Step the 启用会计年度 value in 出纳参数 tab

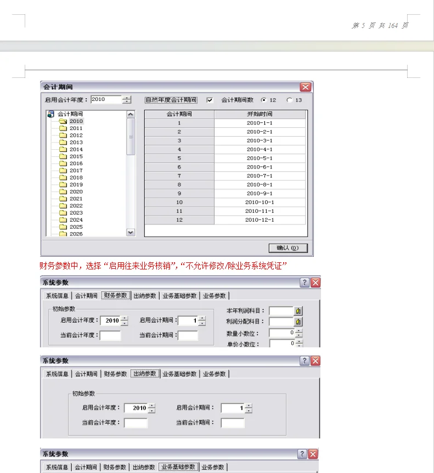151,408
